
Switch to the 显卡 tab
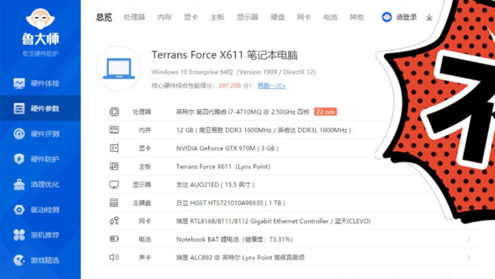tap(190, 17)
